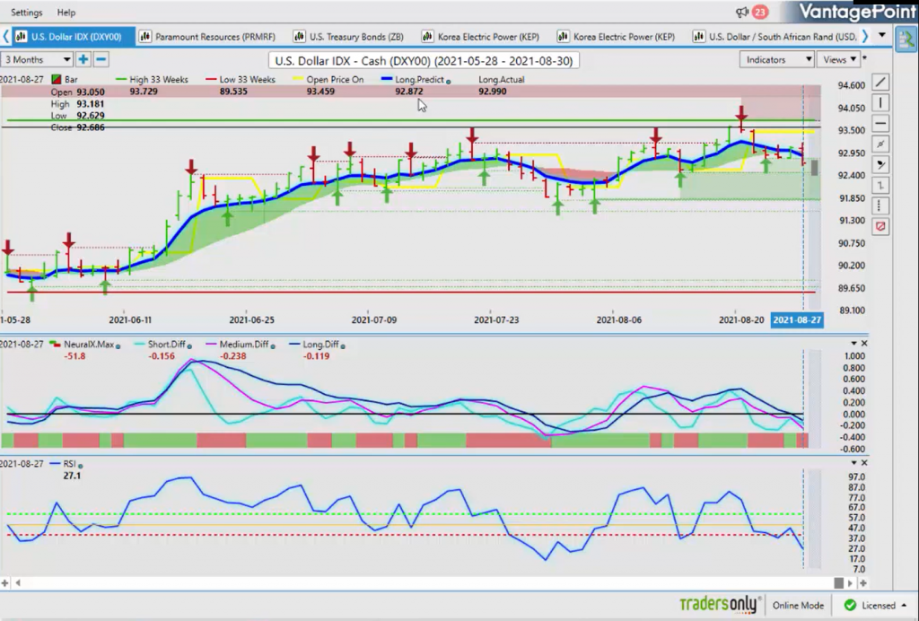Select the horizontal line drawing tool
Screen dimensions: 919x621
click(880, 124)
